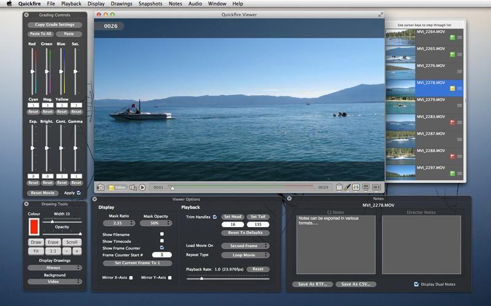Toggle the grading sliders icon in viewer toolbar

pos(356,187)
